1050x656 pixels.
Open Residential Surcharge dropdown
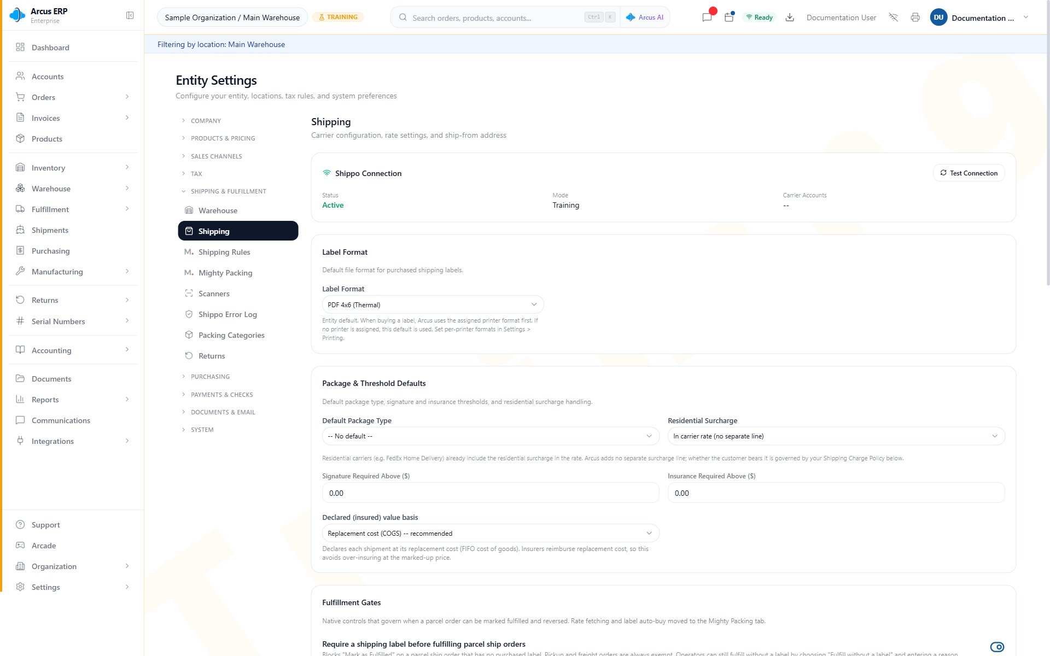pos(836,436)
